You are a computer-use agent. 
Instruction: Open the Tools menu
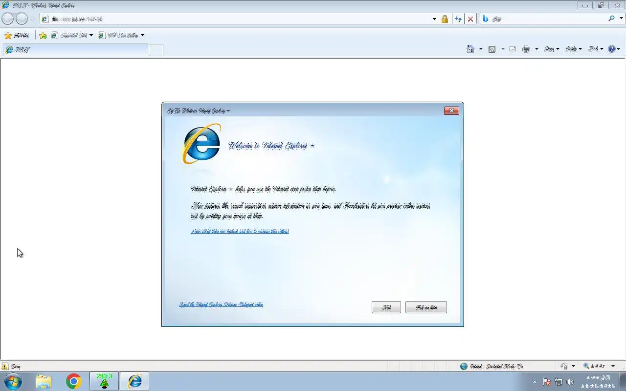tap(596, 49)
